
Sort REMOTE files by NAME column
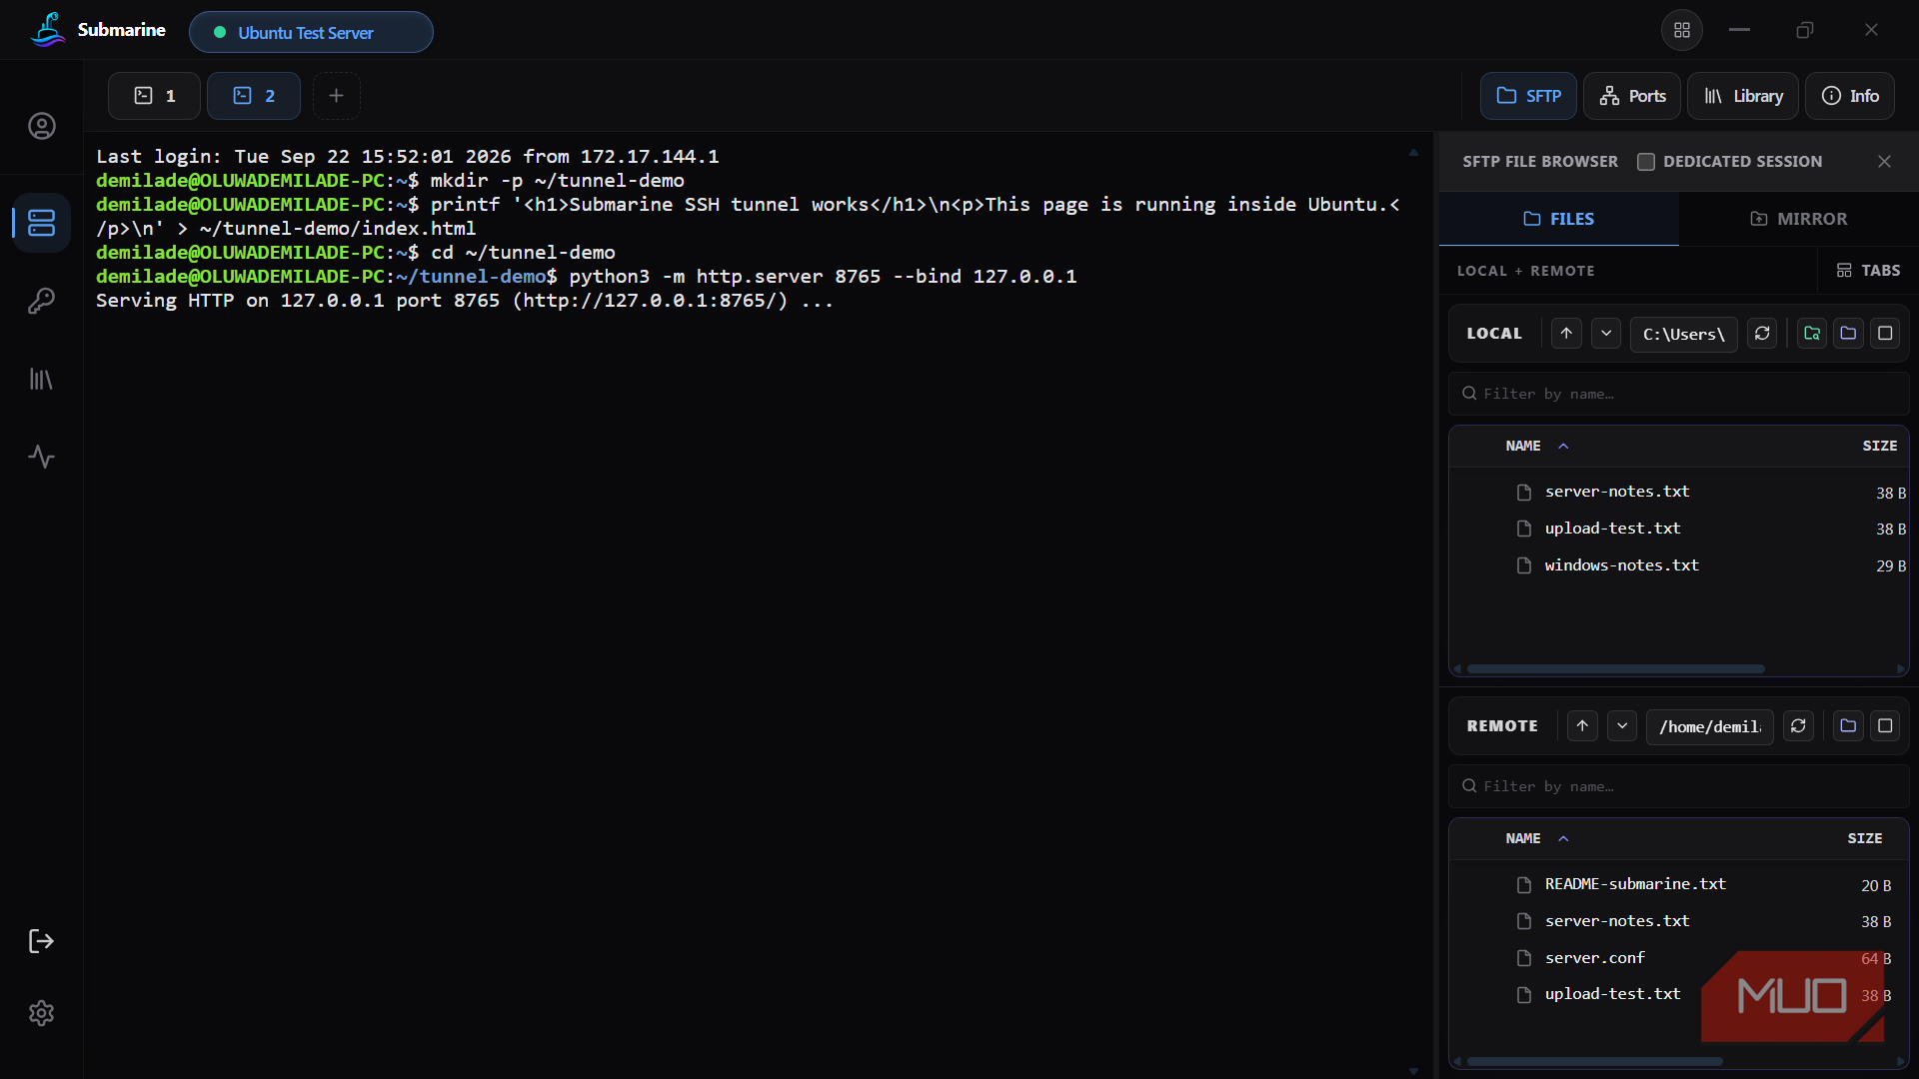[x=1536, y=838]
